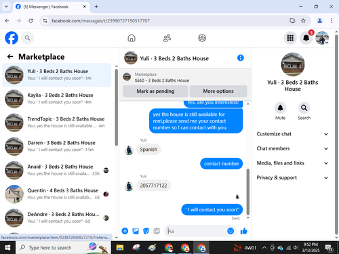Click Mark as pending button
The height and width of the screenshot is (254, 339).
(x=155, y=91)
